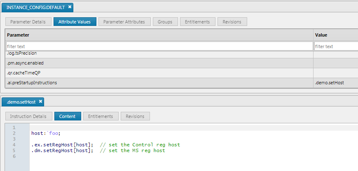
Task: Open the Parameter Details tab
Action: tap(28, 22)
